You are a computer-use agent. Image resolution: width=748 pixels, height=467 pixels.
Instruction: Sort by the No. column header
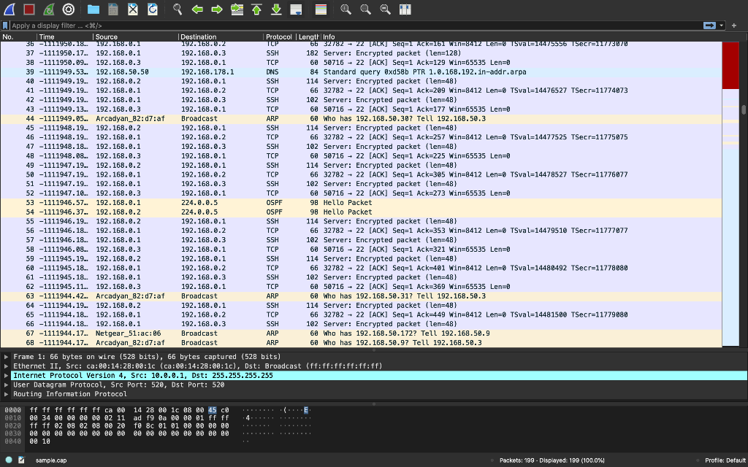point(18,36)
